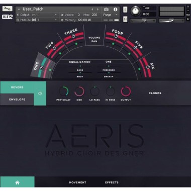This screenshot has width=191, height=191.
Task: Minimize the instrument with dash button
Action: tap(188, 11)
